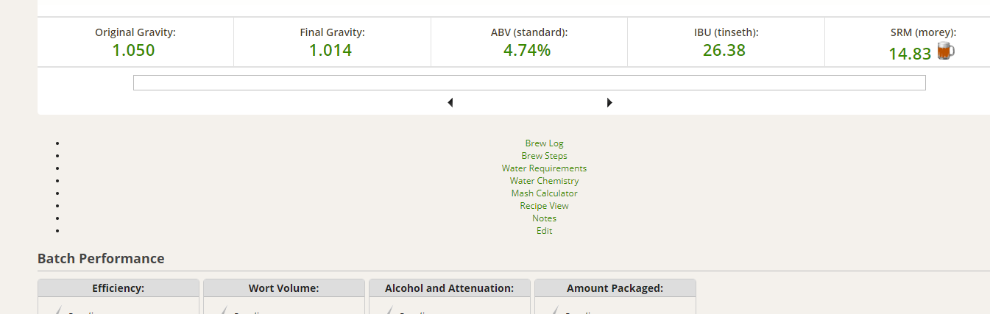Click the Final Gravity value 1.014
The image size is (990, 314).
click(330, 51)
